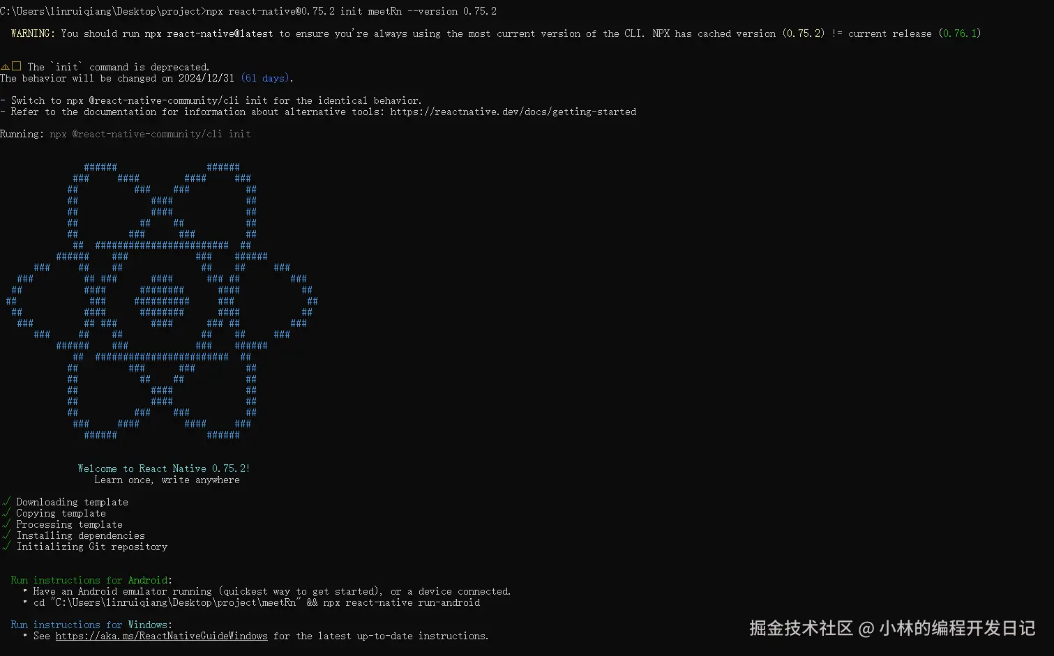Click the checkmark beside 'Initializing Git repository'
The image size is (1054, 656).
[x=6, y=547]
